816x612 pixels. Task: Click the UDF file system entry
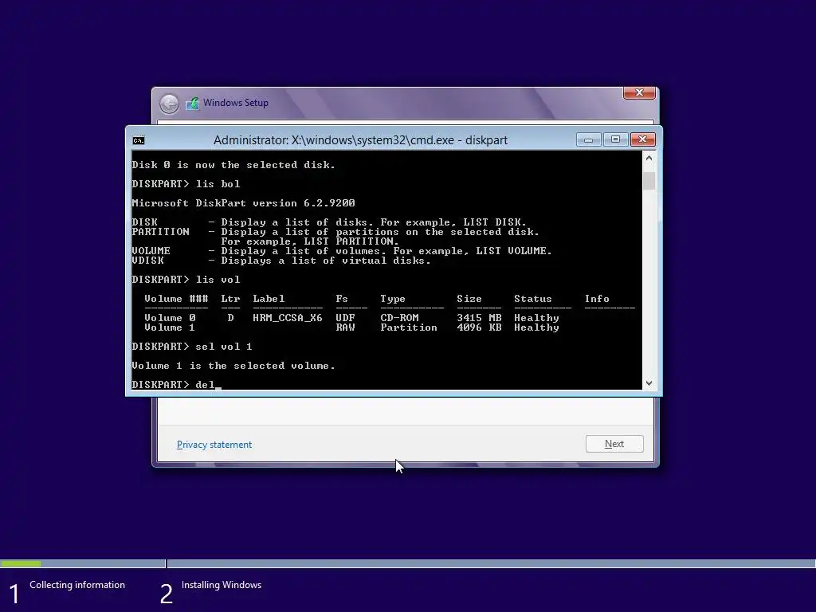pos(346,318)
